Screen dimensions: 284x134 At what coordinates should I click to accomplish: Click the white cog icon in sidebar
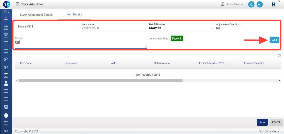click(x=6, y=115)
